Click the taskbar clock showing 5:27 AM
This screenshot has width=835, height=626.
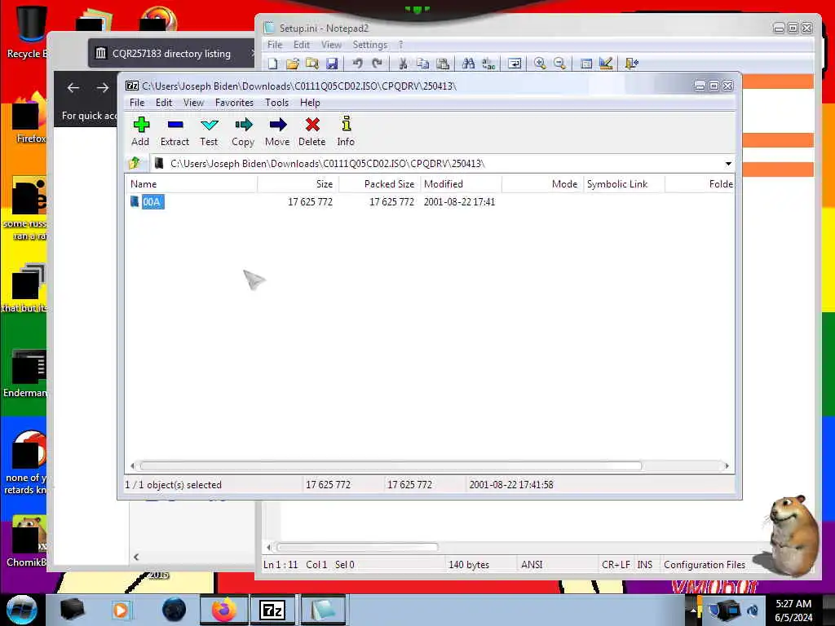(793, 611)
